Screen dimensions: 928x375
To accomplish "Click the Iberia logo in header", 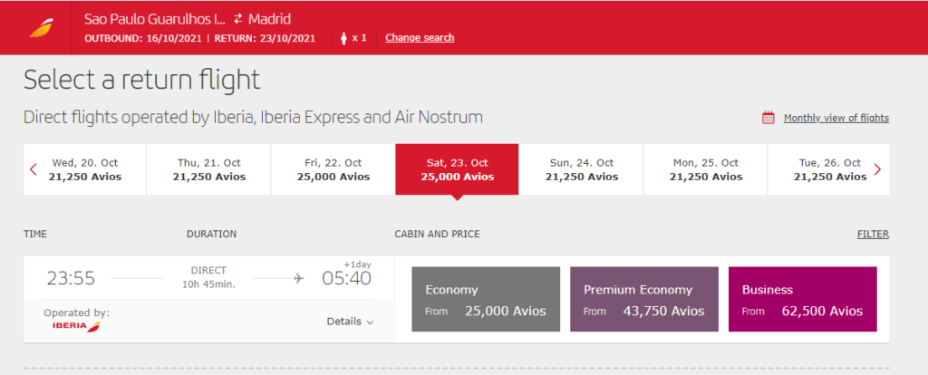I will tap(42, 28).
